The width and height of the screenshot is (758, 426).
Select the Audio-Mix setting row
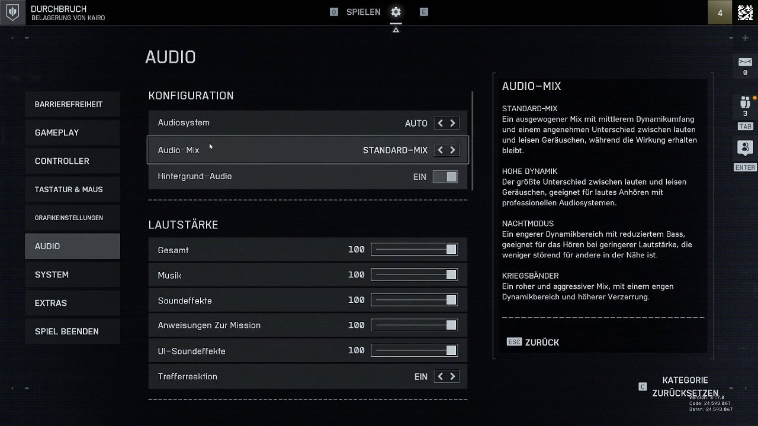[x=308, y=150]
